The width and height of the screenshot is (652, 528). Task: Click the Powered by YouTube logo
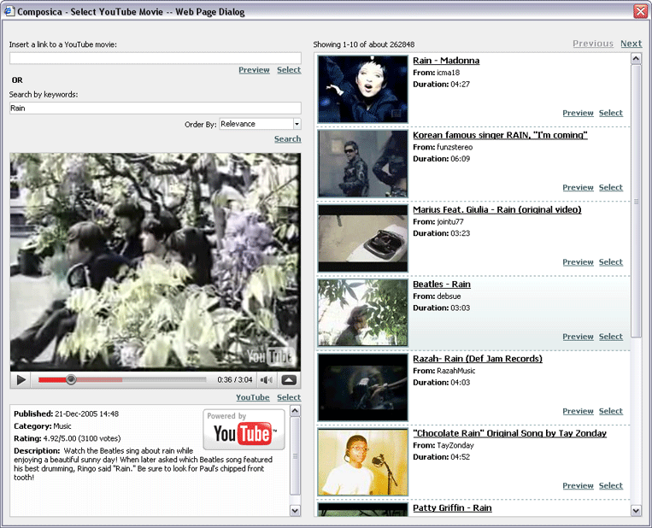tap(244, 429)
